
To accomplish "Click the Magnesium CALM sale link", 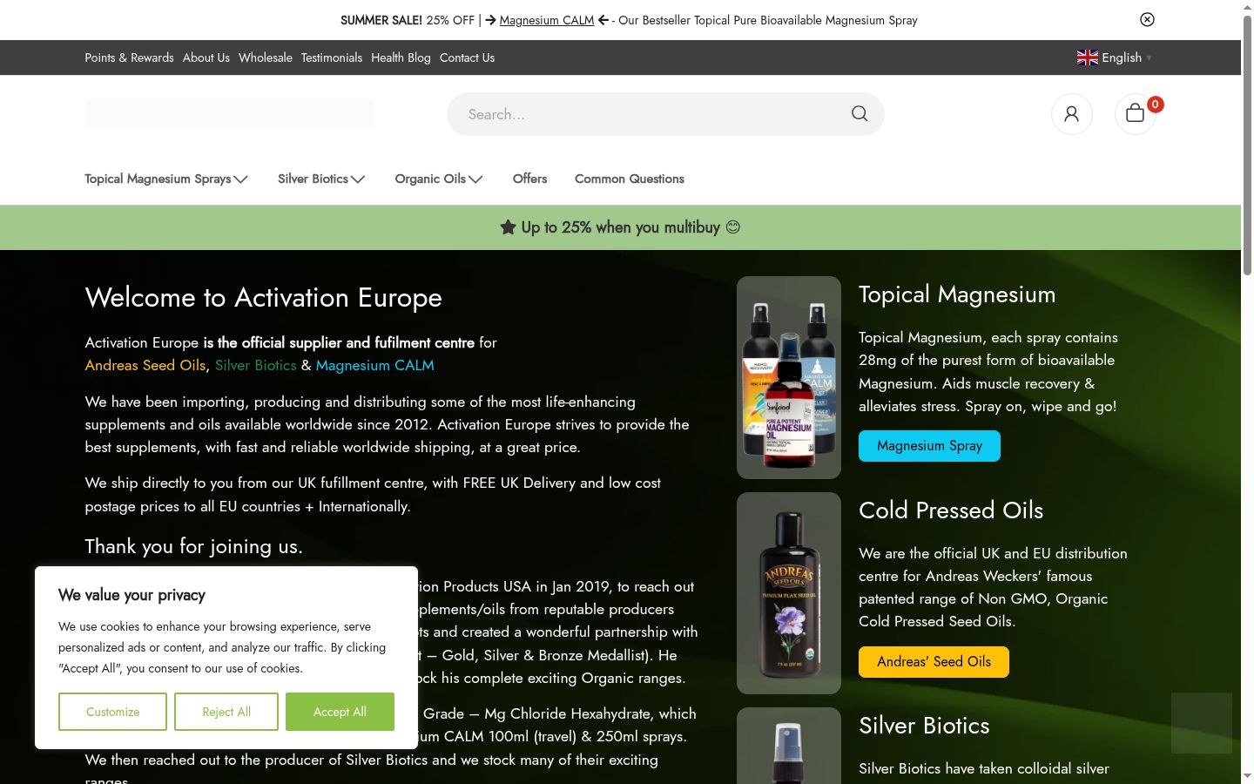I will click(547, 20).
